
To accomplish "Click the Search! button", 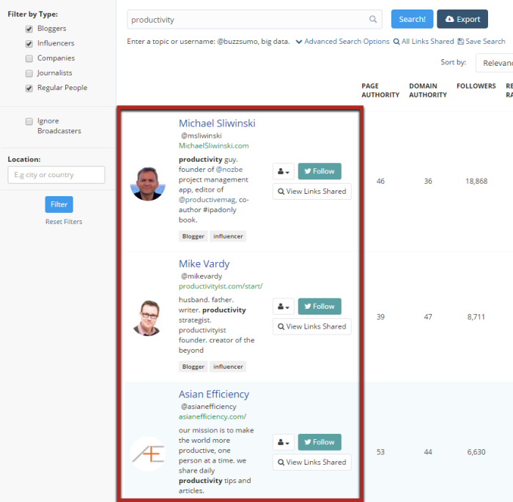I will (412, 19).
